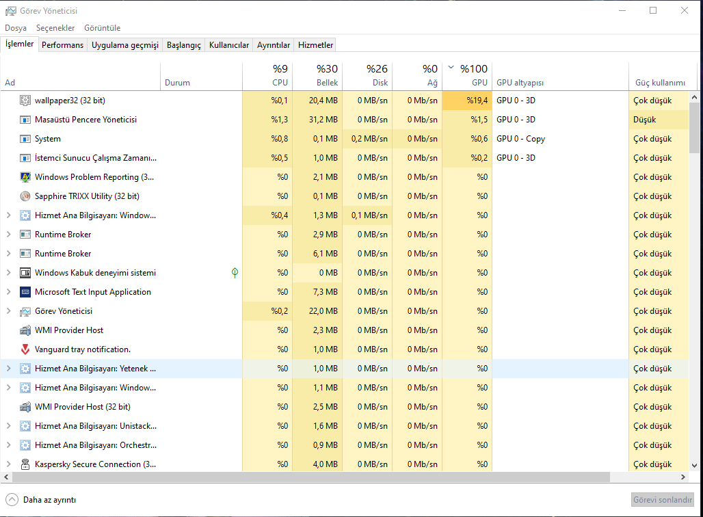703x517 pixels.
Task: Click the vertical scrollbar down arrow
Action: click(x=695, y=466)
